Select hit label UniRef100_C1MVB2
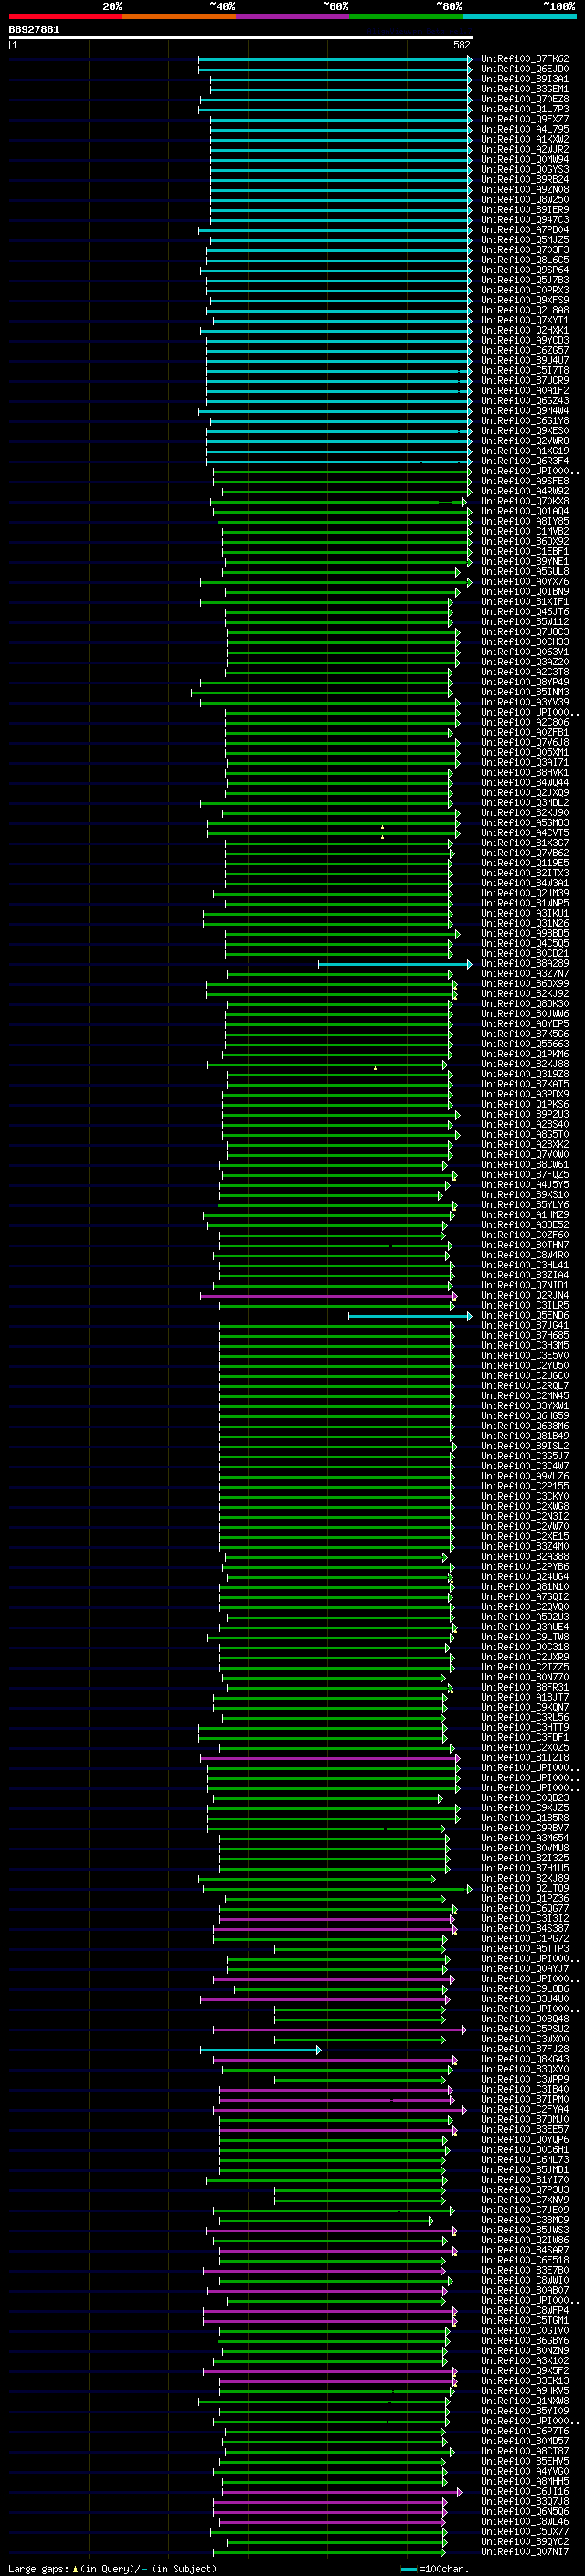 525,531
